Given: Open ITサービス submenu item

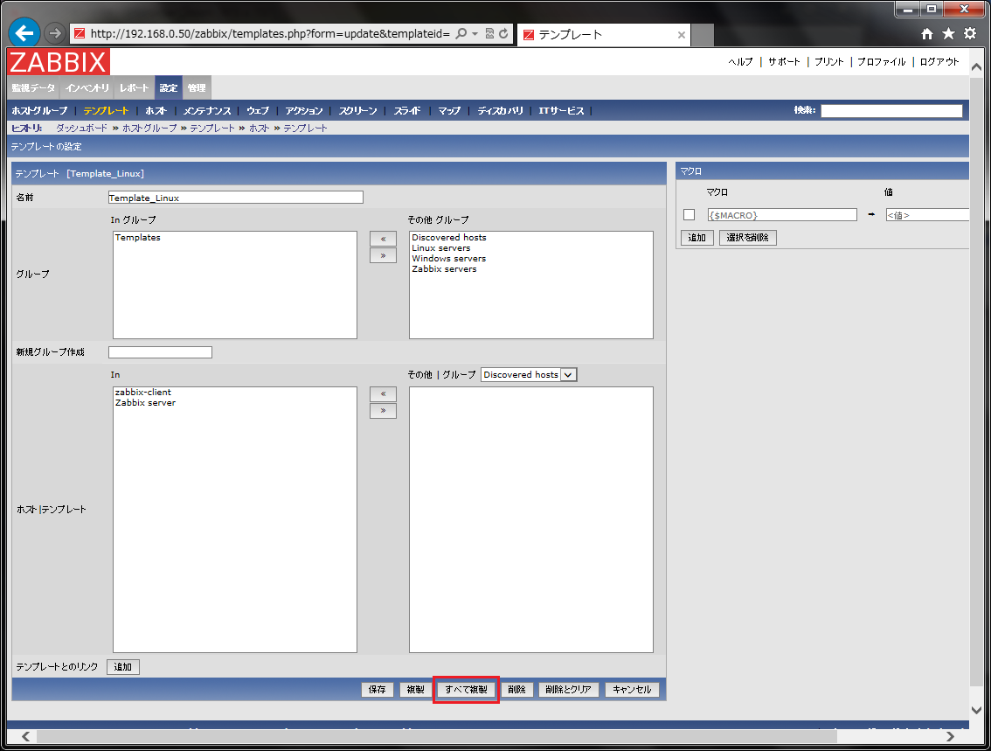Looking at the screenshot, I should [x=561, y=111].
